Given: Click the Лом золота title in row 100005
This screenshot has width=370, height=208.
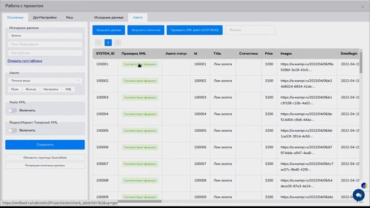Looking at the screenshot, I should 223,131.
